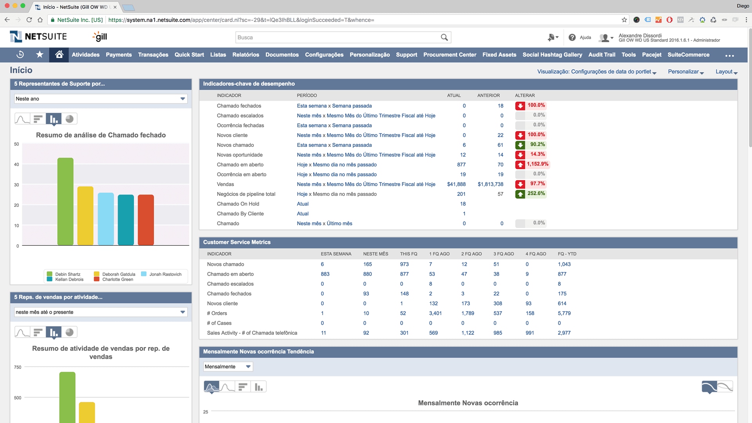The width and height of the screenshot is (752, 423).
Task: Click the '1,152.9%' change indicator
Action: click(532, 164)
